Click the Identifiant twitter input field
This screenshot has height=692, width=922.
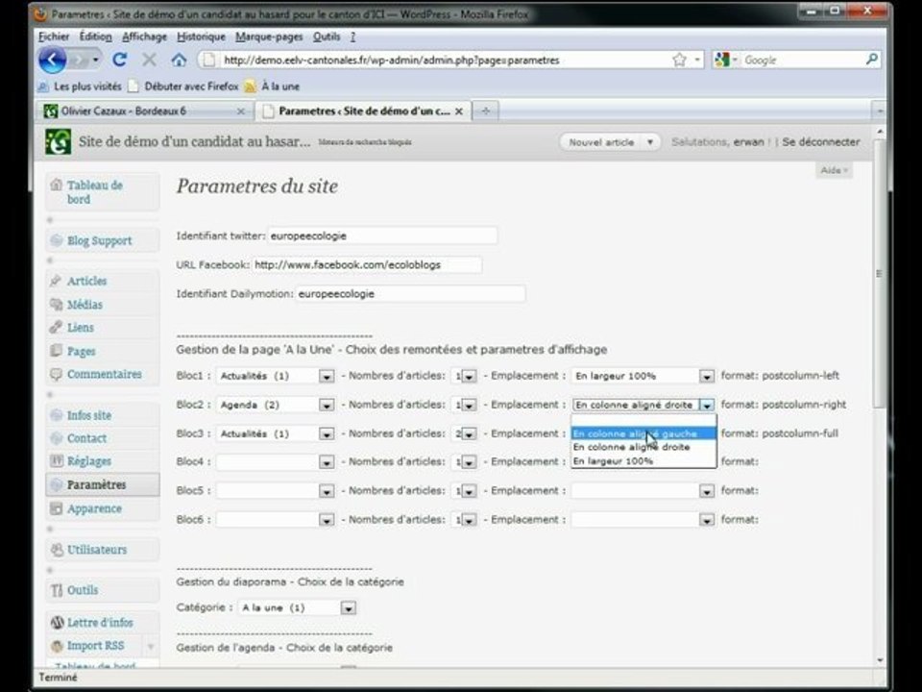383,236
